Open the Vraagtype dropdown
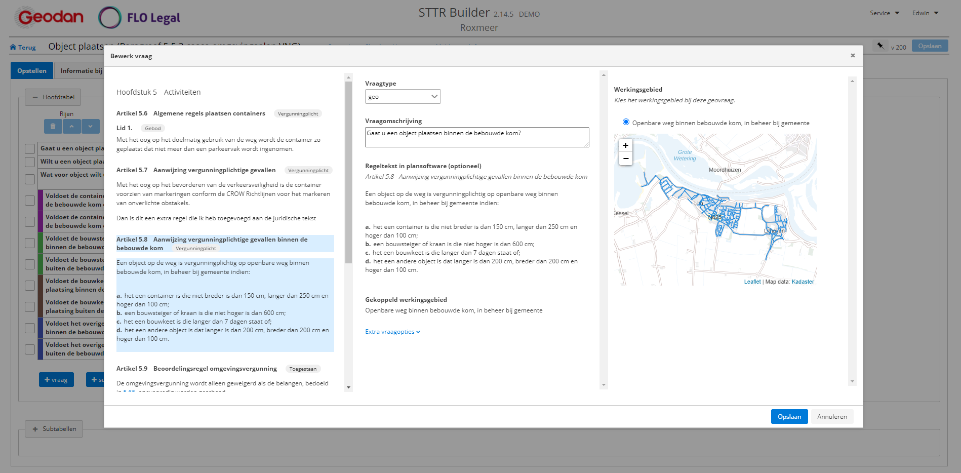The image size is (961, 473). (x=403, y=97)
